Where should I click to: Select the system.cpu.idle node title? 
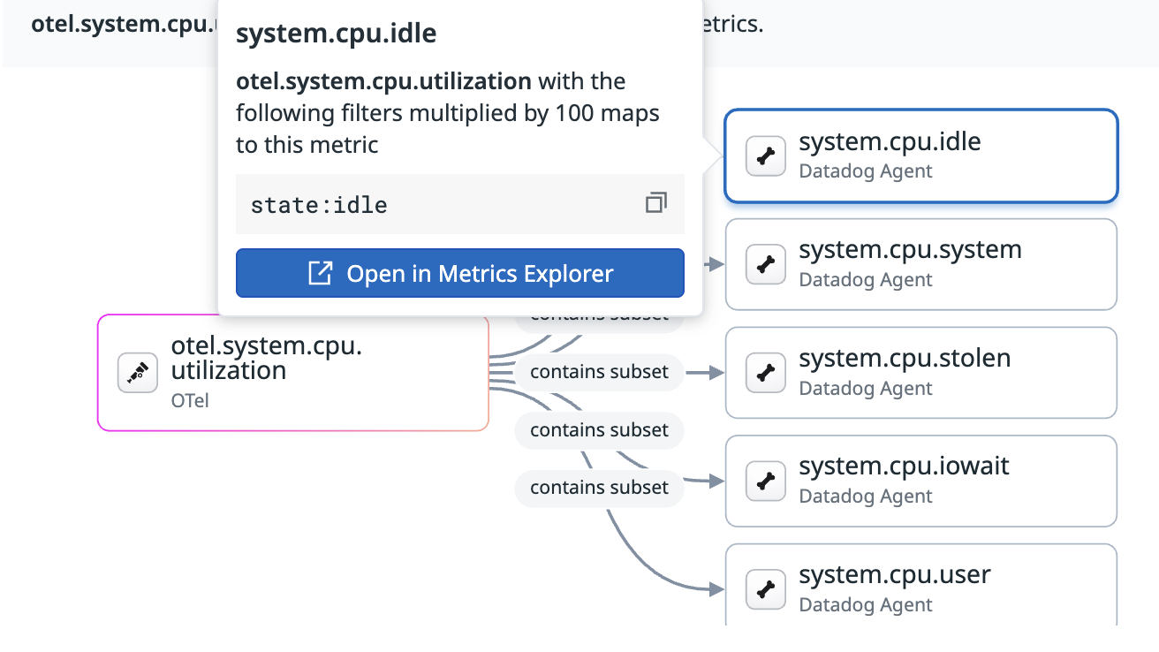click(x=890, y=142)
